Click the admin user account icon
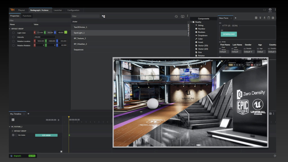Image resolution: width=288 pixels, height=162 pixels. (x=270, y=10)
